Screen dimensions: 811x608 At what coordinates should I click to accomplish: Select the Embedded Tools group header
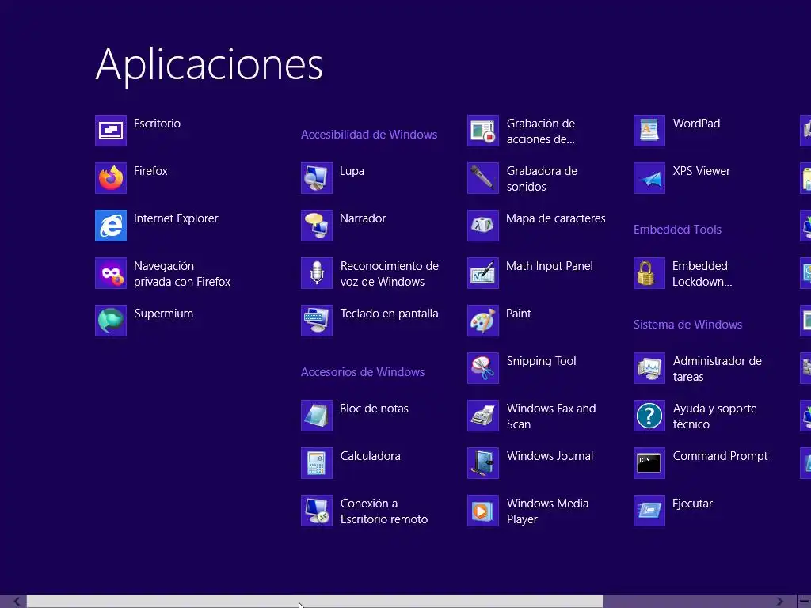[x=677, y=229]
